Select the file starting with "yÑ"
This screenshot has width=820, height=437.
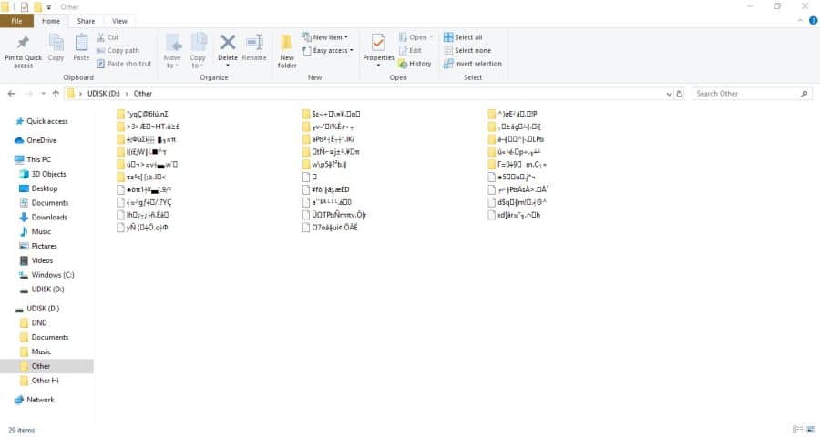(x=142, y=228)
